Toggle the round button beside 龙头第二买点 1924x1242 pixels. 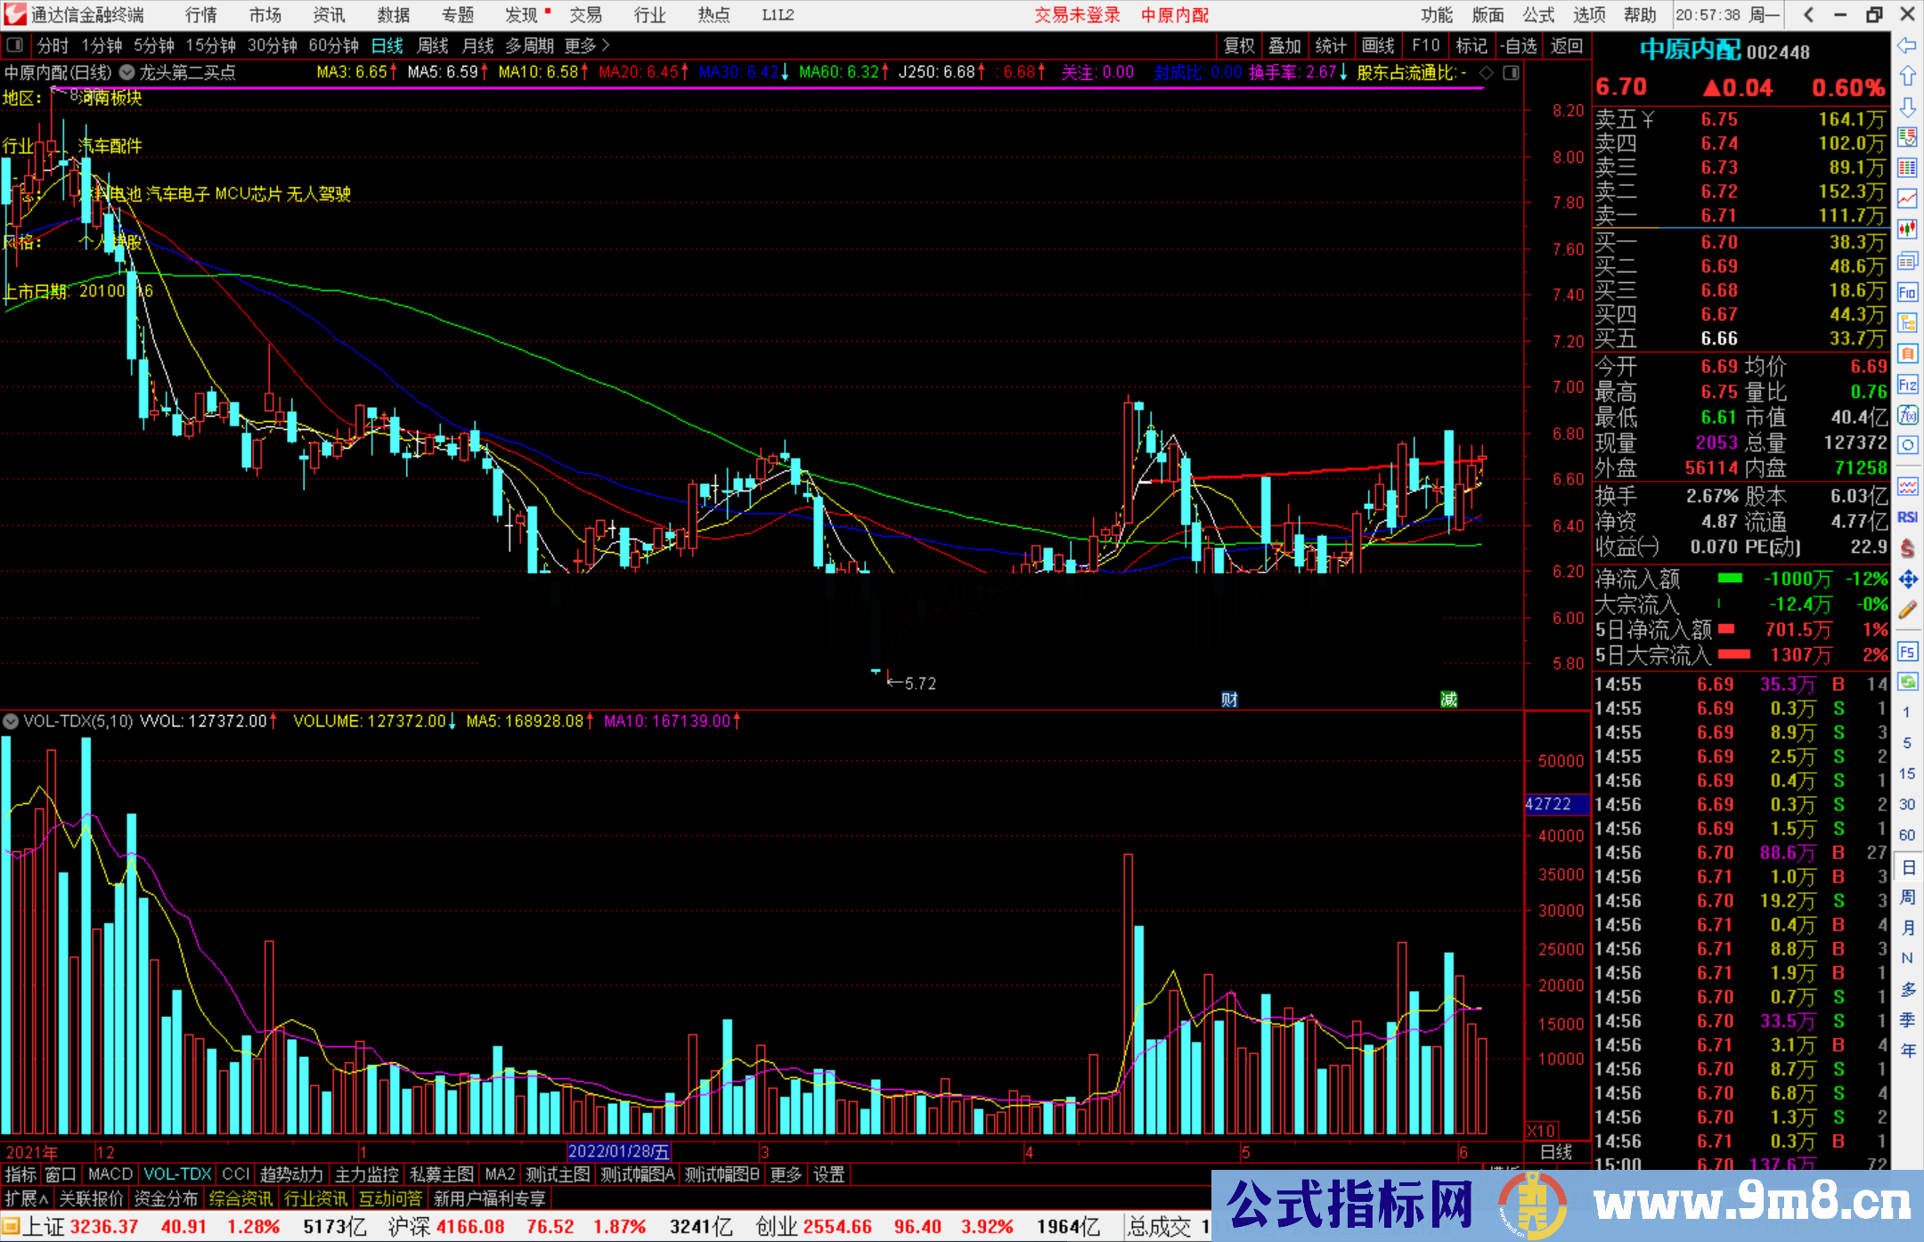click(126, 73)
